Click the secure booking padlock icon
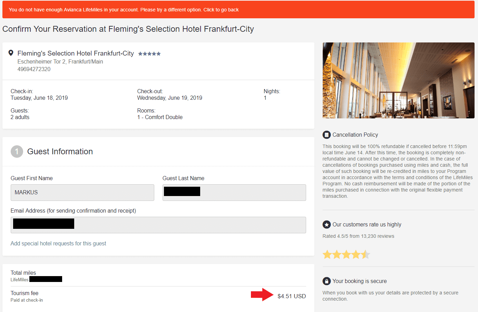The image size is (478, 312). click(326, 281)
